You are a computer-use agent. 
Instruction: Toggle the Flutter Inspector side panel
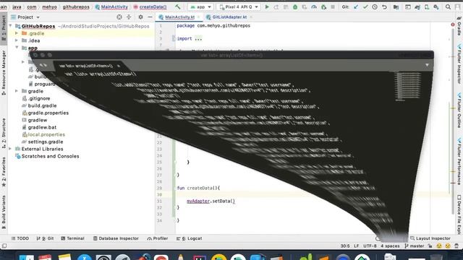click(x=459, y=64)
